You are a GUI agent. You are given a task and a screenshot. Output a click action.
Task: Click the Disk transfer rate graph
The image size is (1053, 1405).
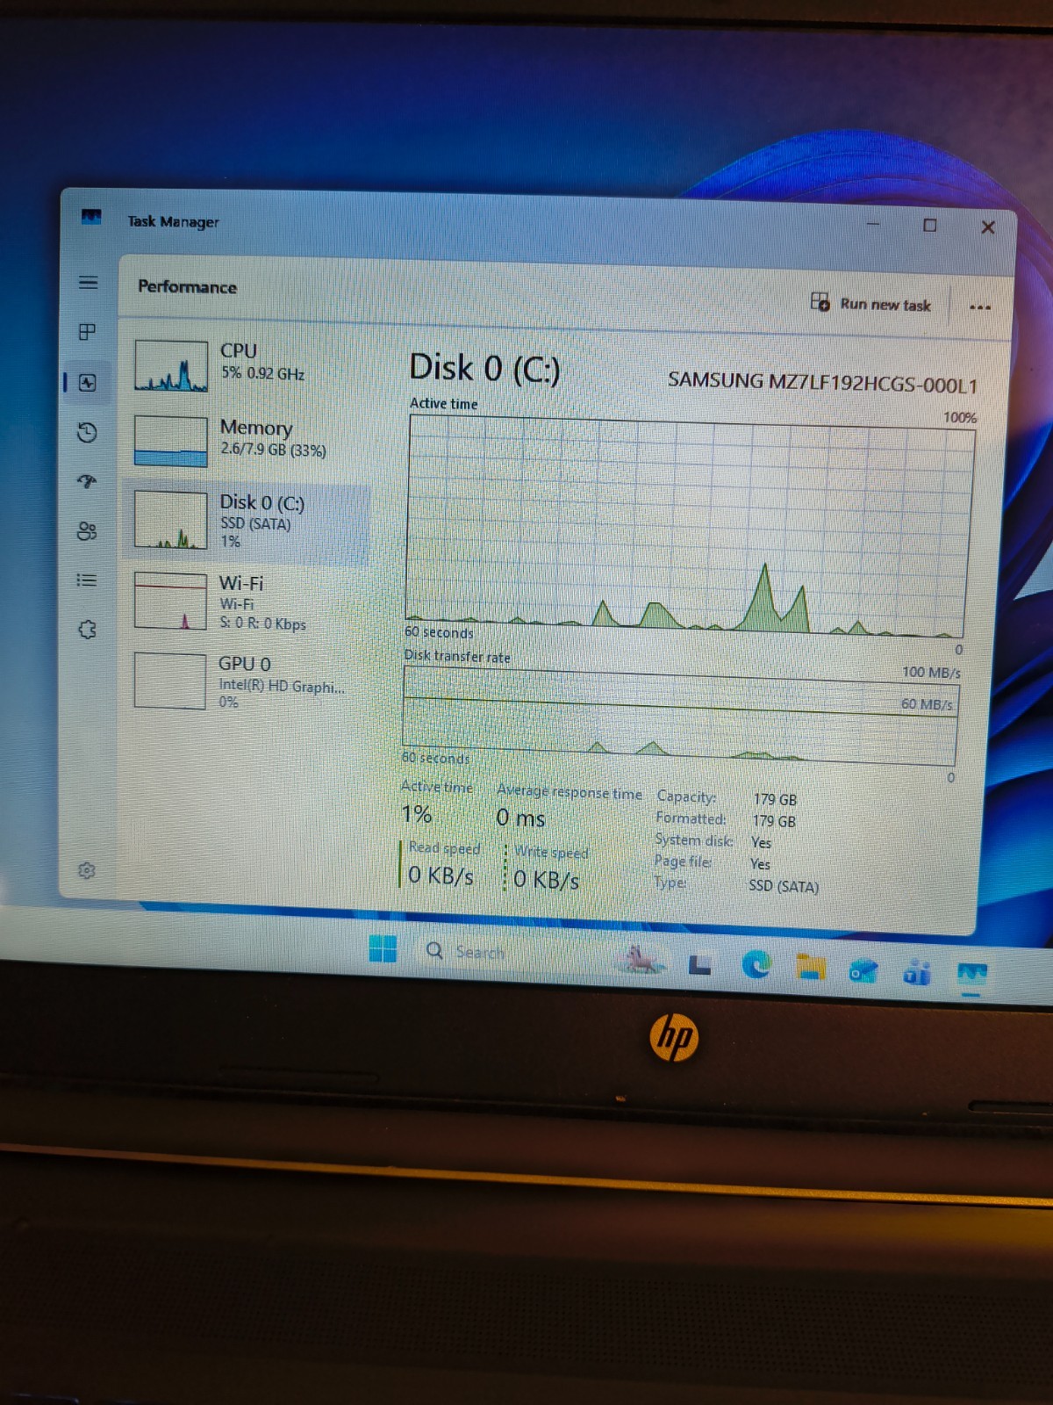point(679,716)
